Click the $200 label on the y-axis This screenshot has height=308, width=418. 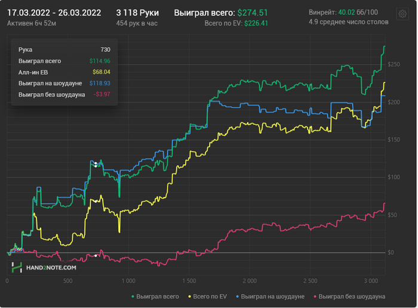click(x=394, y=102)
